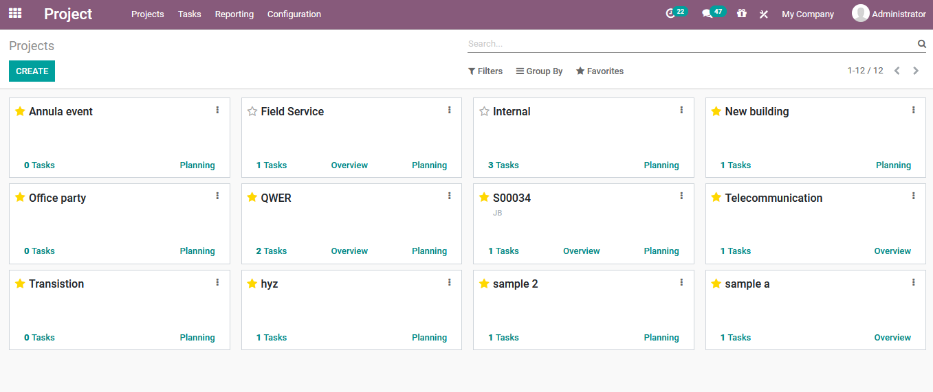Expand the Group By dropdown
Image resolution: width=933 pixels, height=392 pixels.
click(539, 71)
